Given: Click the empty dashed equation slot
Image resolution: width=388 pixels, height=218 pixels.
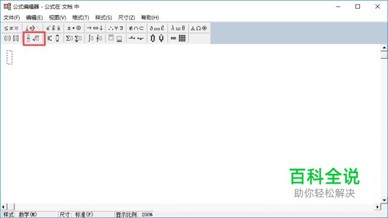Looking at the screenshot, I should (10, 57).
